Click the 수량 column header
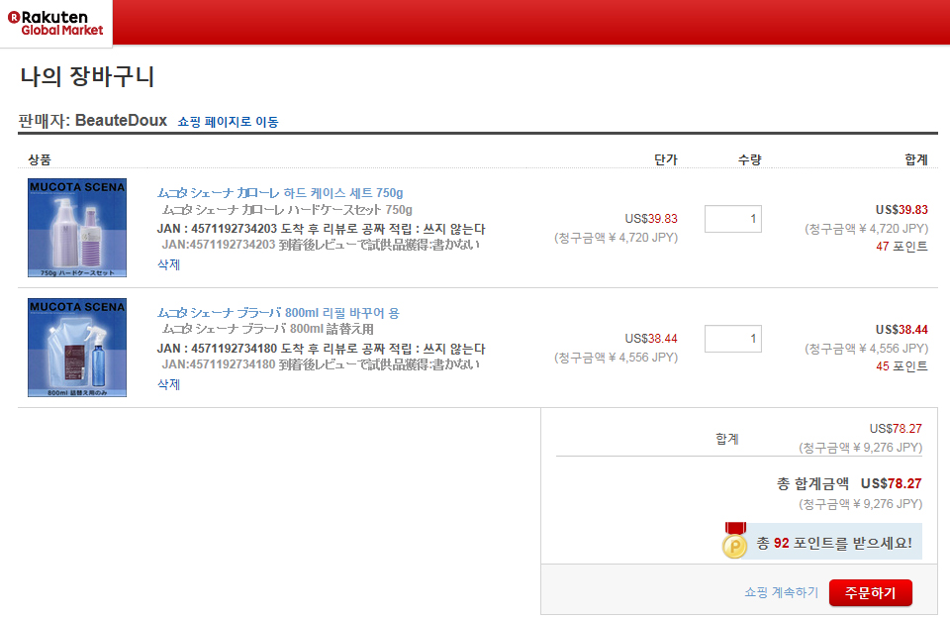 click(x=749, y=159)
